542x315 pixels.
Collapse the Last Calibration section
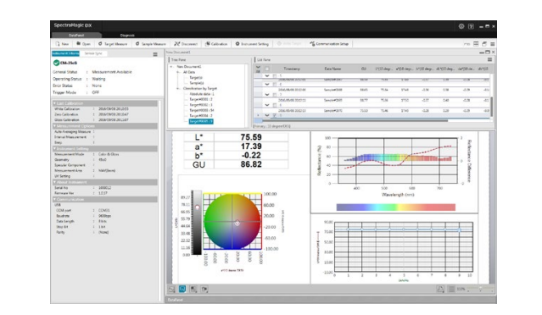[x=54, y=103]
